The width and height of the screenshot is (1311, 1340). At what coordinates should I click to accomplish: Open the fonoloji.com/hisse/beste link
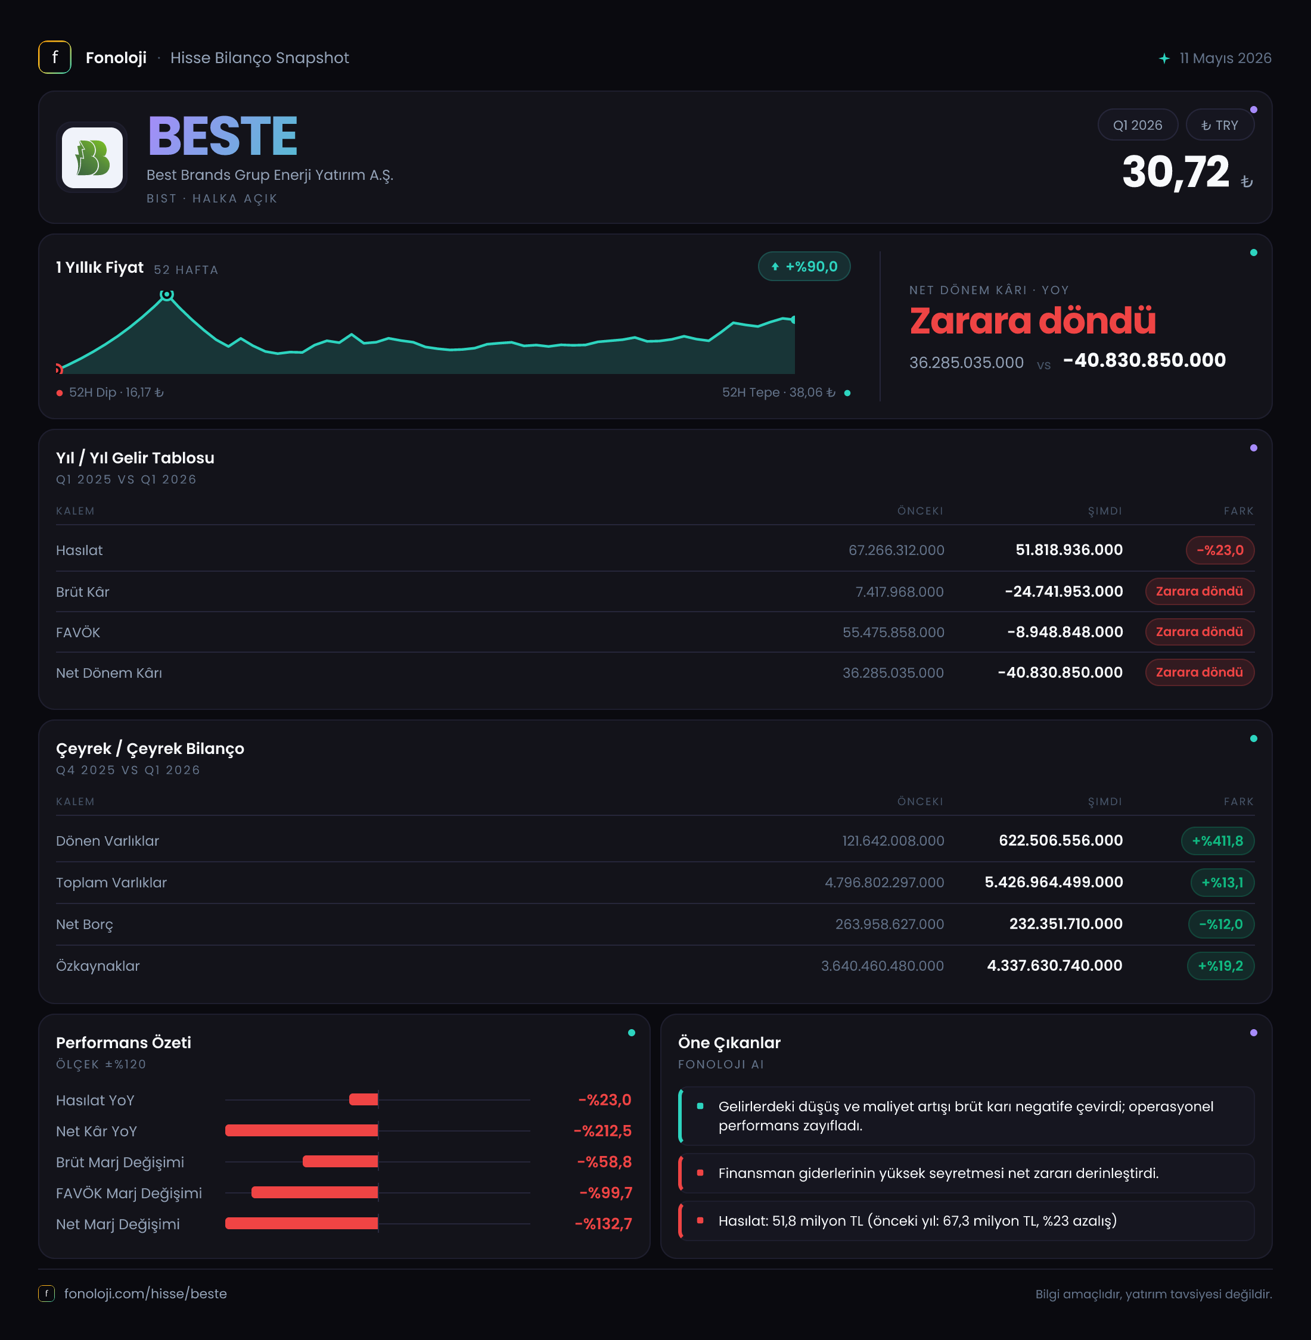click(145, 1294)
